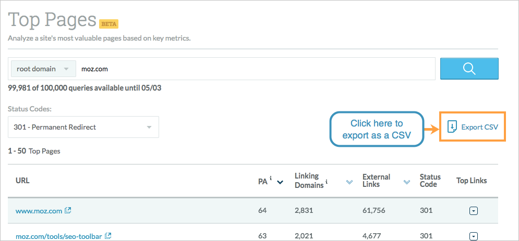Image resolution: width=519 pixels, height=241 pixels.
Task: Click the BETA badge beside Top Pages
Action: tap(108, 24)
